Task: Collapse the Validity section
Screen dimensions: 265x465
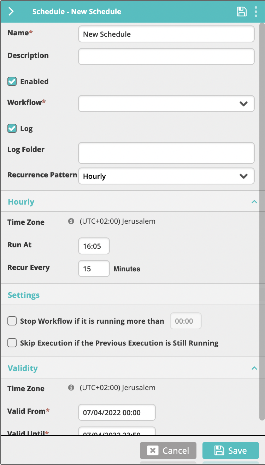Action: coord(254,368)
